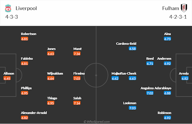Click the Liverpool club crest icon
This screenshot has width=192, height=124.
8,8
